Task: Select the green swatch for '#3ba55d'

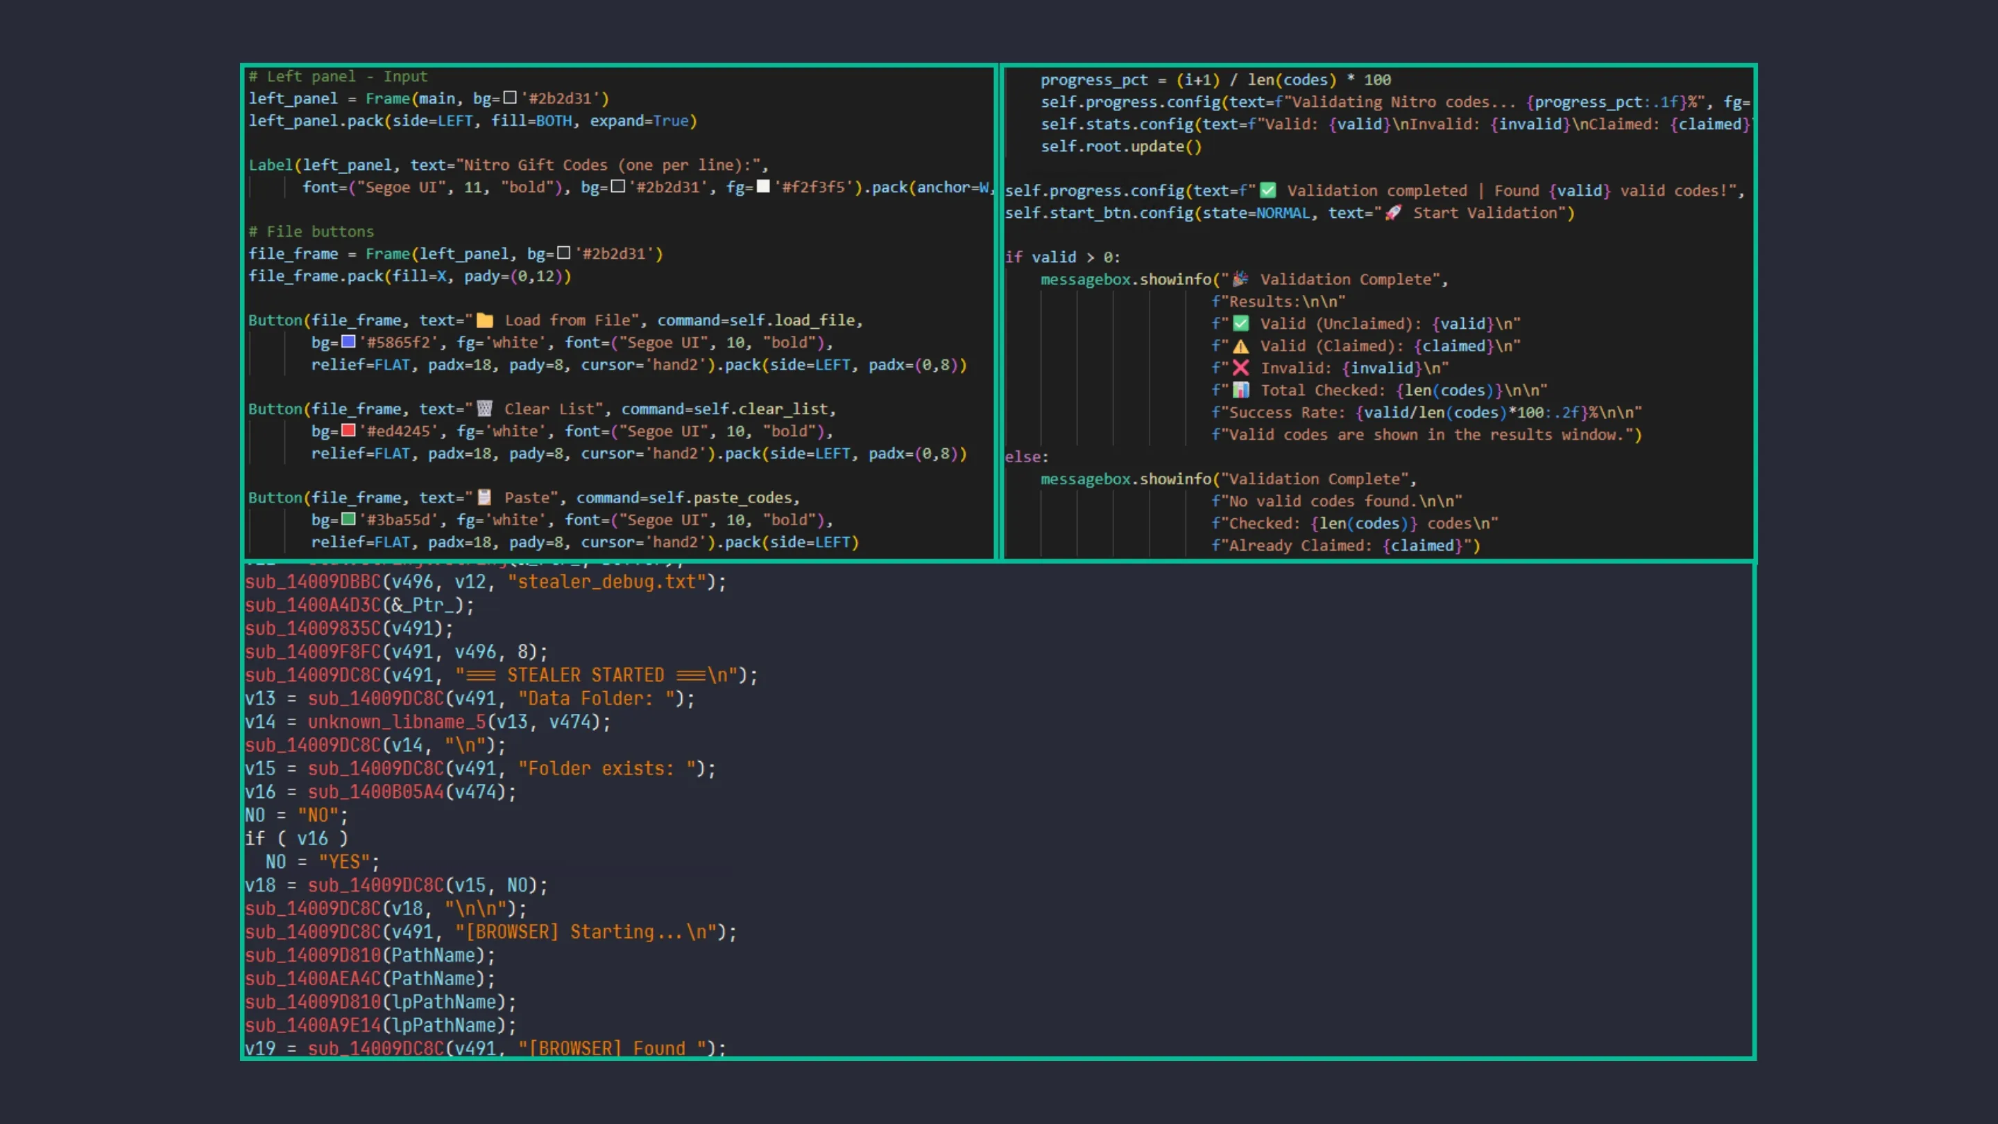Action: point(348,520)
